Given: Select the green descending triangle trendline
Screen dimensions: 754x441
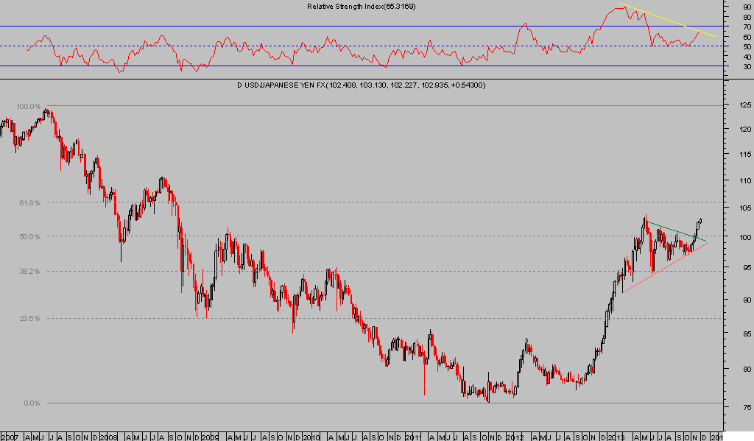Looking at the screenshot, I should tap(674, 230).
